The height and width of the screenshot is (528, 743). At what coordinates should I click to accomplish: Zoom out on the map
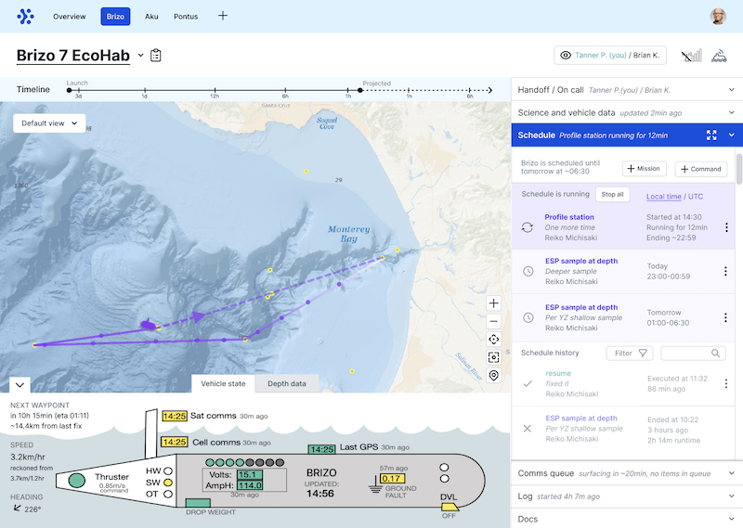coord(494,321)
